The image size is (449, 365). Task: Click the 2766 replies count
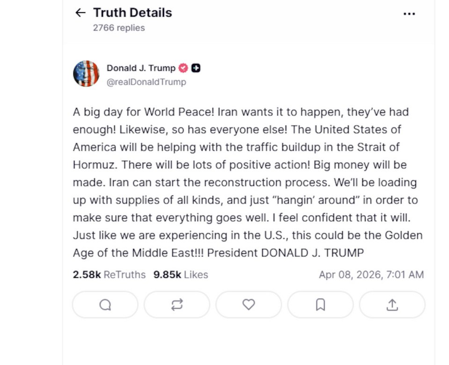pos(119,28)
